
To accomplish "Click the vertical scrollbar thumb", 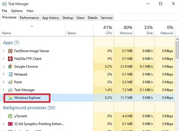I will pos(177,50).
